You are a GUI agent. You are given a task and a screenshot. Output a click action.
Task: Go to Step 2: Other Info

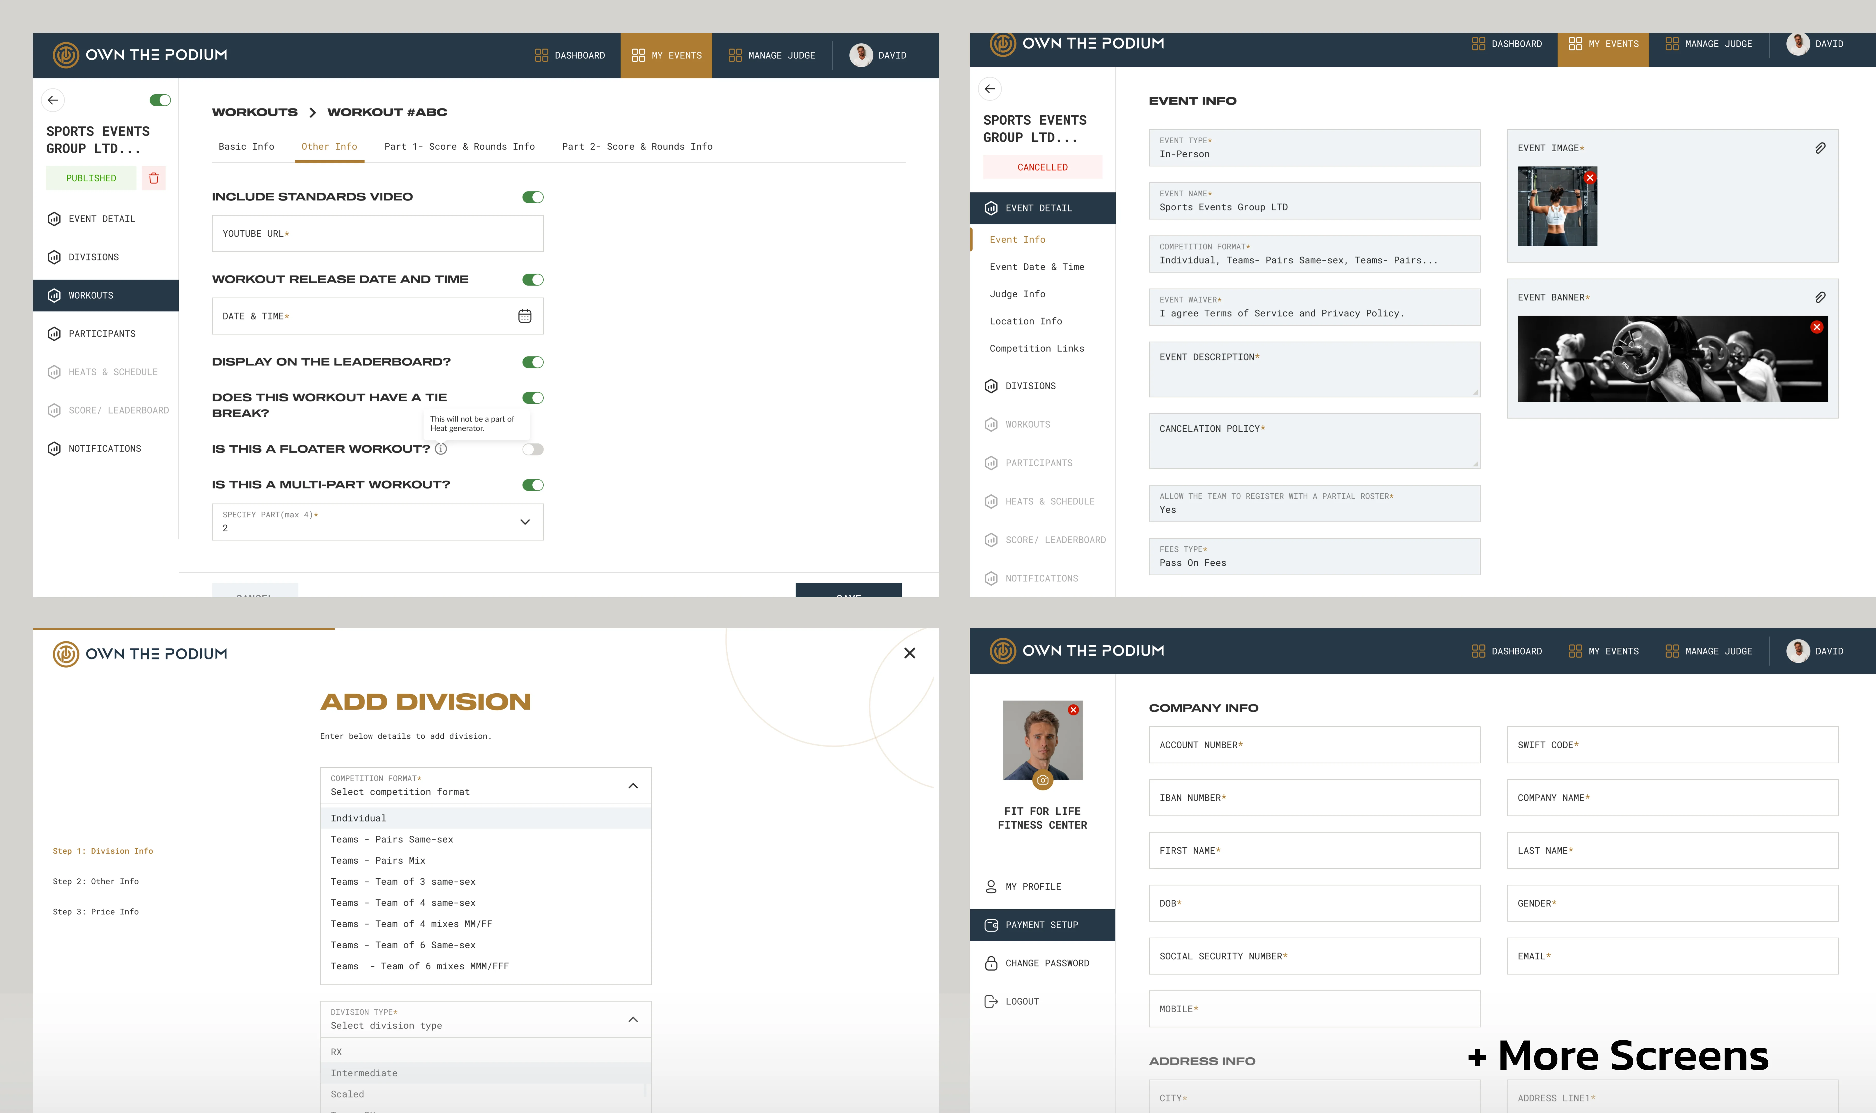pyautogui.click(x=96, y=882)
